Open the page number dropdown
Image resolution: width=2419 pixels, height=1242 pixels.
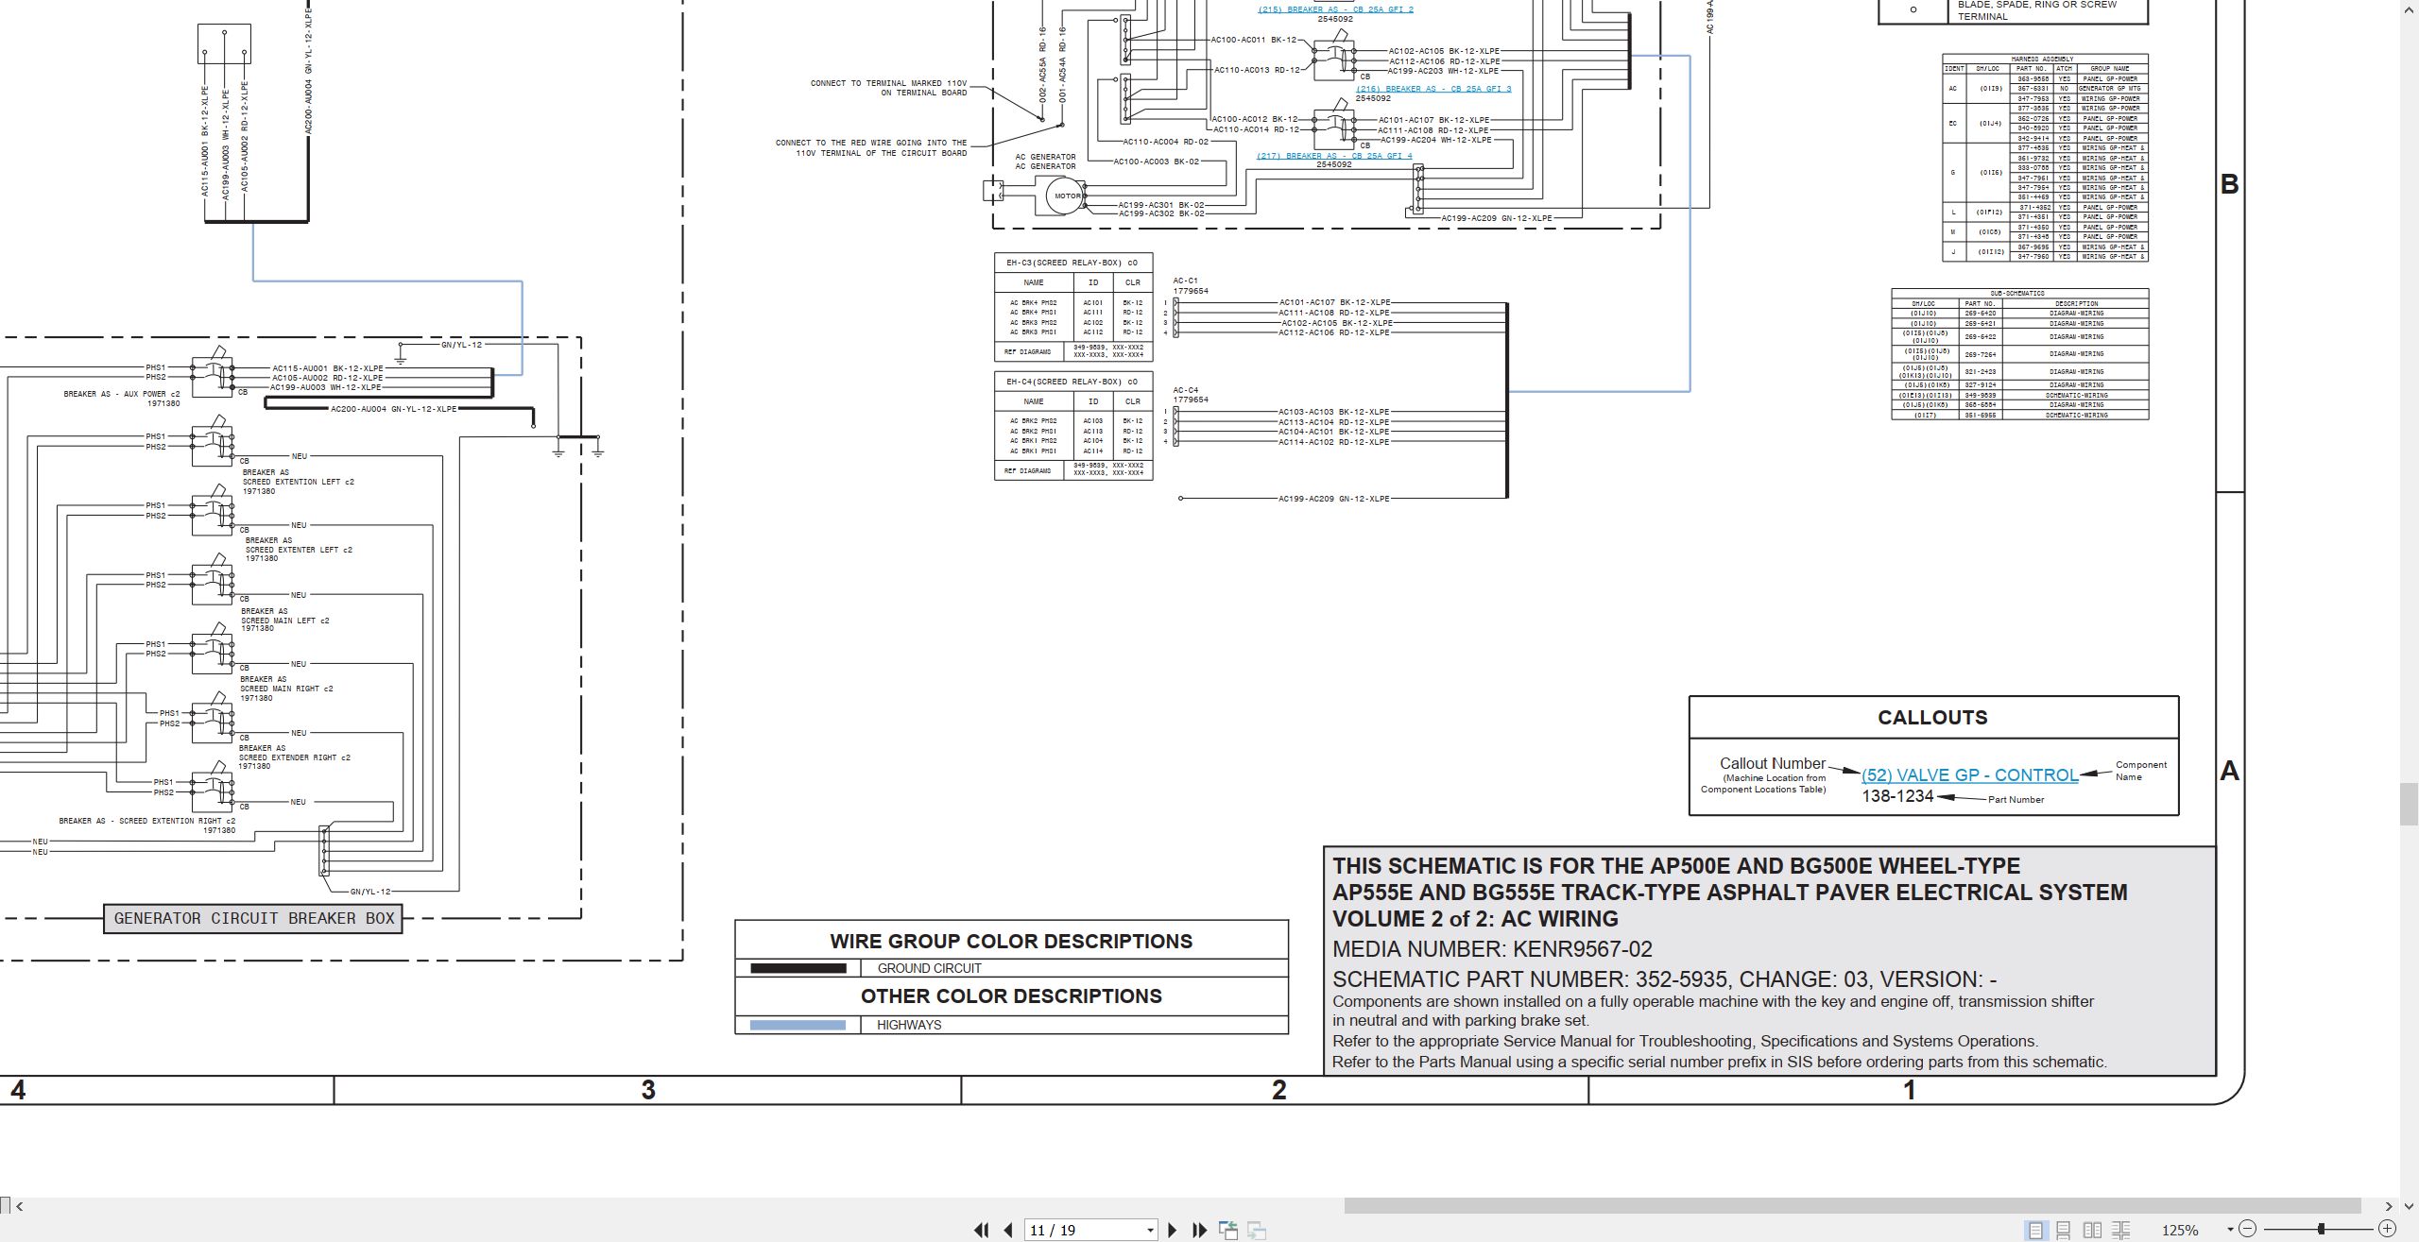click(1150, 1231)
